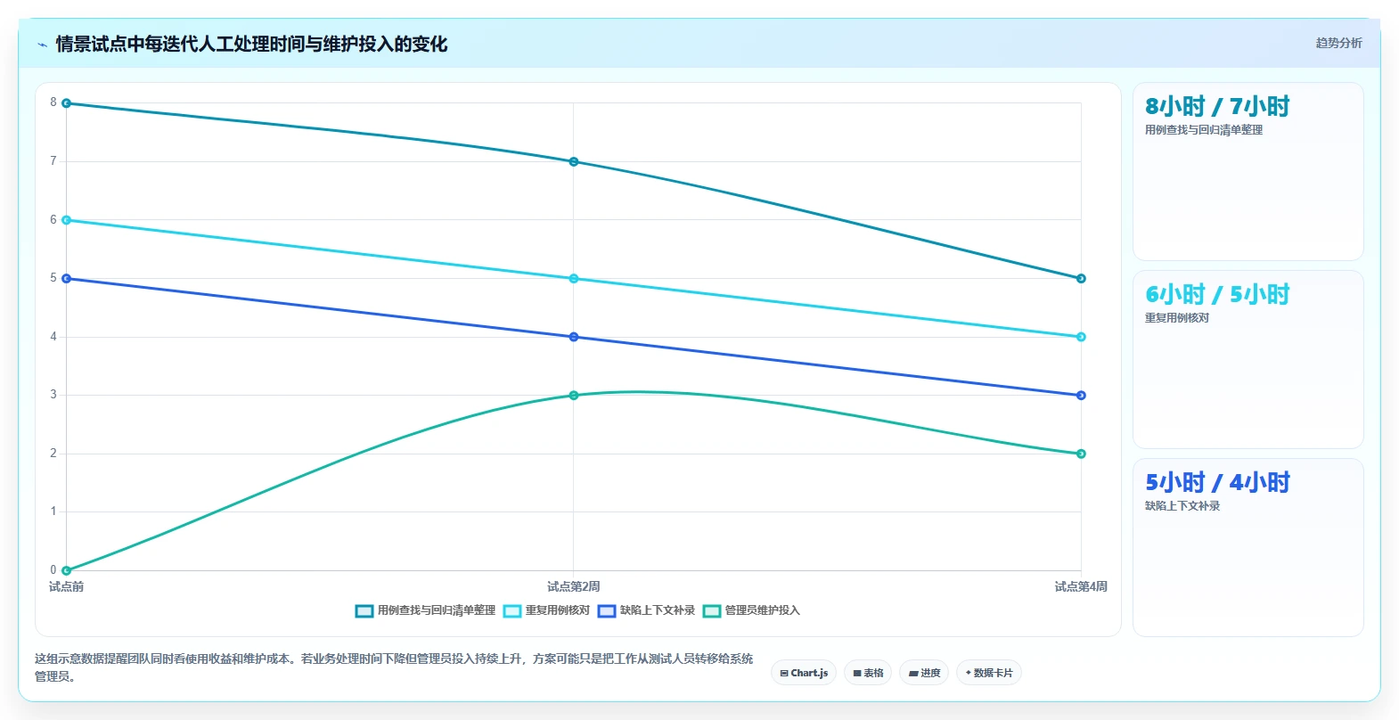Click the 管理员维护投入 point at 试点前
1399x720 pixels.
click(x=66, y=570)
